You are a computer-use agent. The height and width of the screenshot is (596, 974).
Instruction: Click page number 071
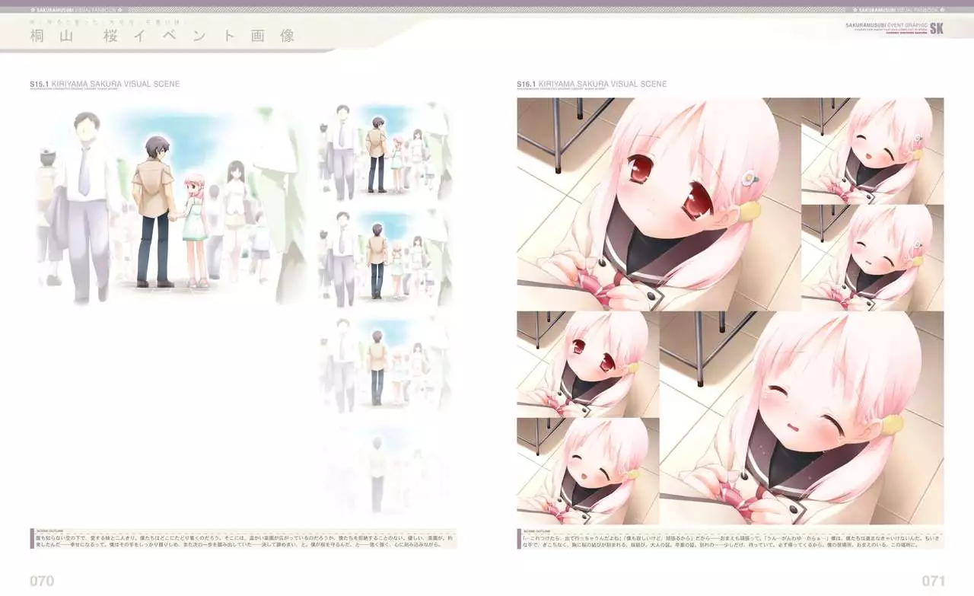(933, 581)
